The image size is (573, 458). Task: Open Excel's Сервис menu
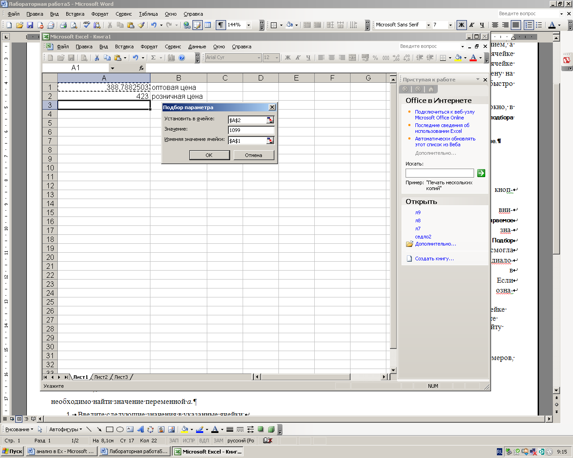[173, 47]
